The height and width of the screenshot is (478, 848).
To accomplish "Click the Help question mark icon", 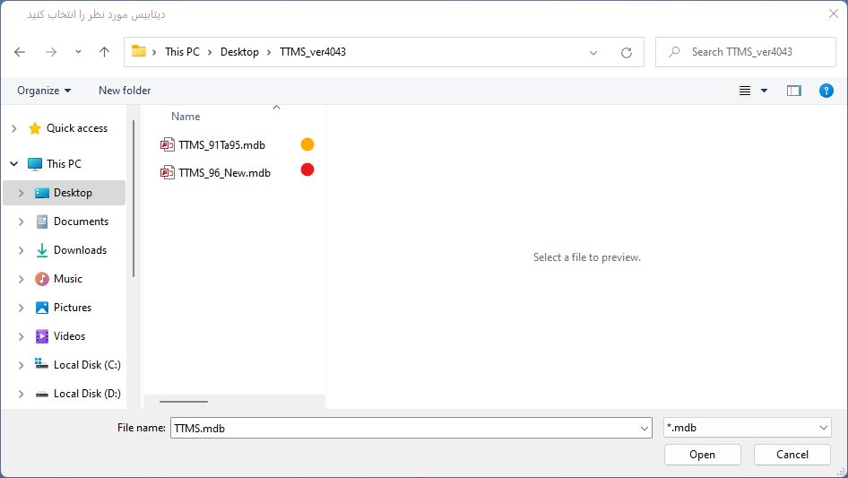I will pos(826,91).
